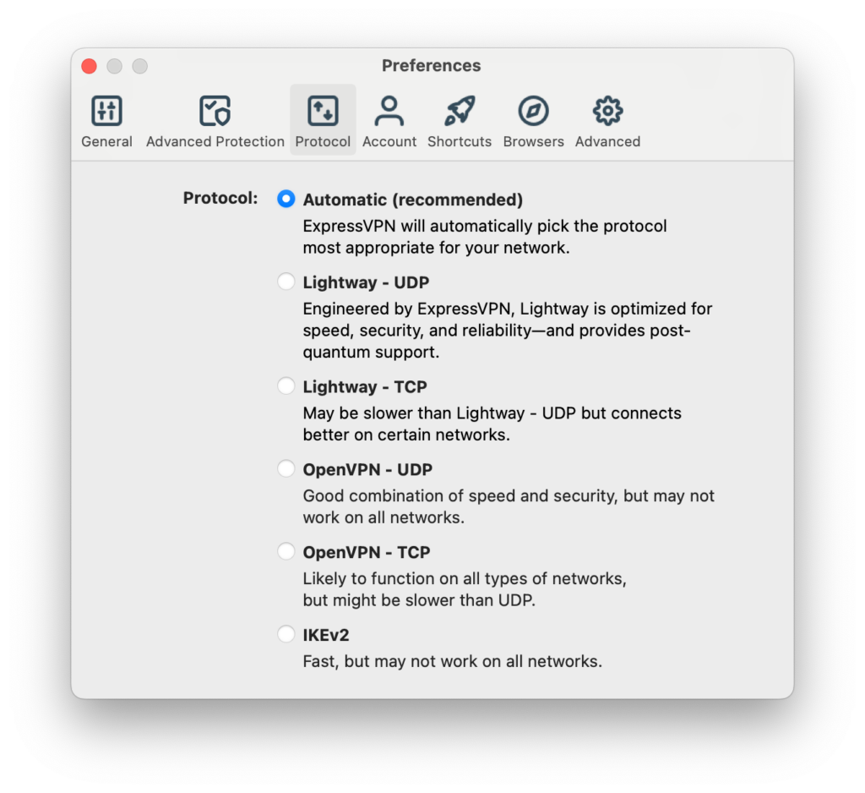Select the Automatic (recommended) radio button
This screenshot has height=793, width=865.
[x=286, y=198]
